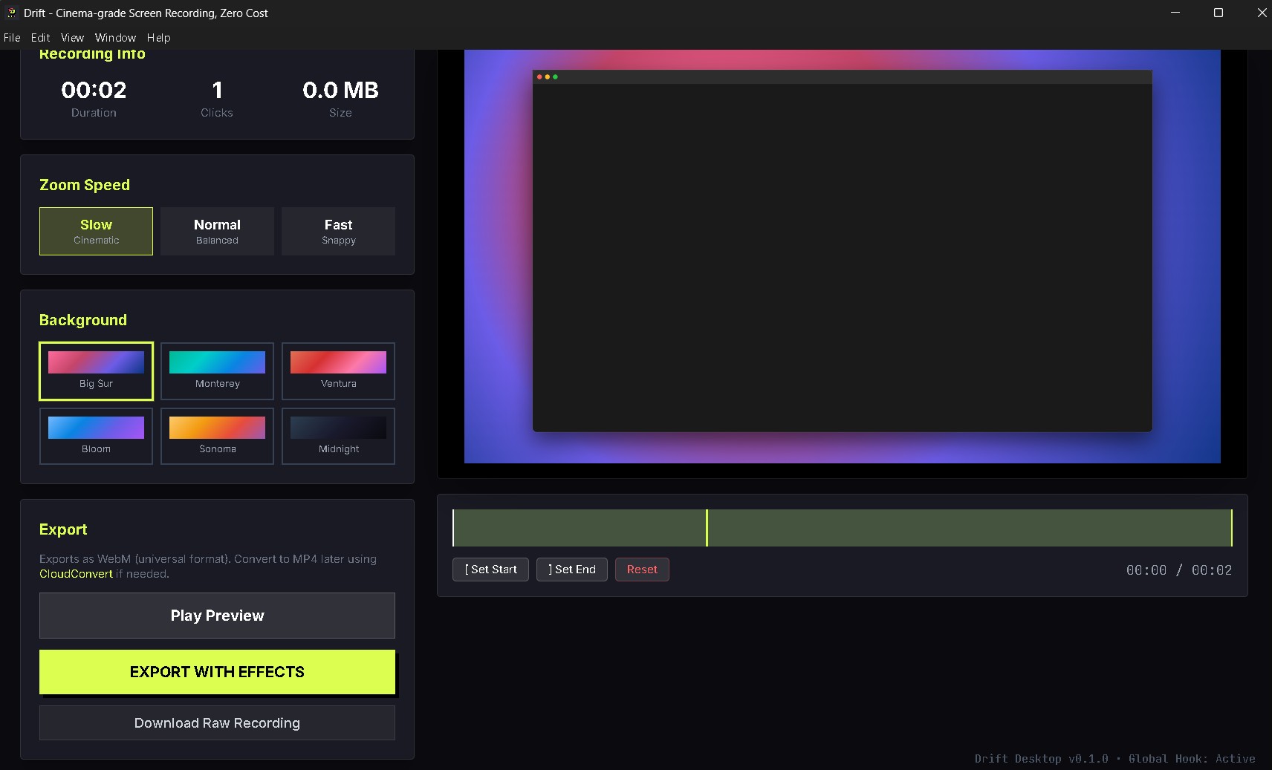Viewport: 1272px width, 770px height.
Task: Reset the trim selection
Action: (642, 570)
